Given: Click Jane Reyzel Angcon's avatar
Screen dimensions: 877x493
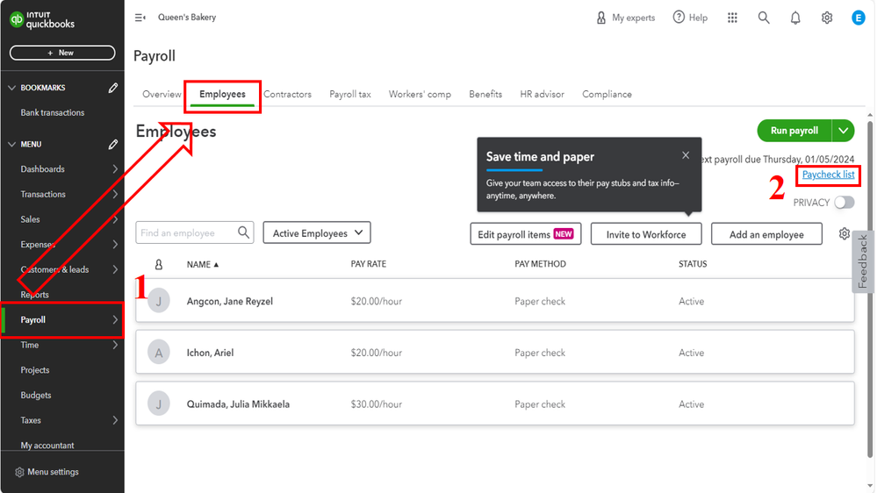Looking at the screenshot, I should point(159,301).
